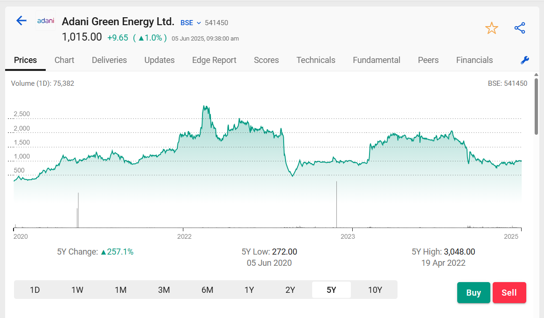Open the BSE exchange dropdown
The height and width of the screenshot is (318, 544).
point(190,23)
